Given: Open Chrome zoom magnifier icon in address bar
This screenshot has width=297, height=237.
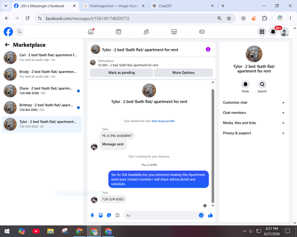Looking at the screenshot, I should click(x=219, y=18).
